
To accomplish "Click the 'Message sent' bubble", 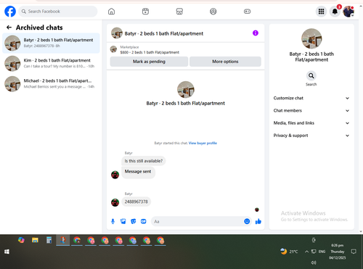I will (138, 172).
